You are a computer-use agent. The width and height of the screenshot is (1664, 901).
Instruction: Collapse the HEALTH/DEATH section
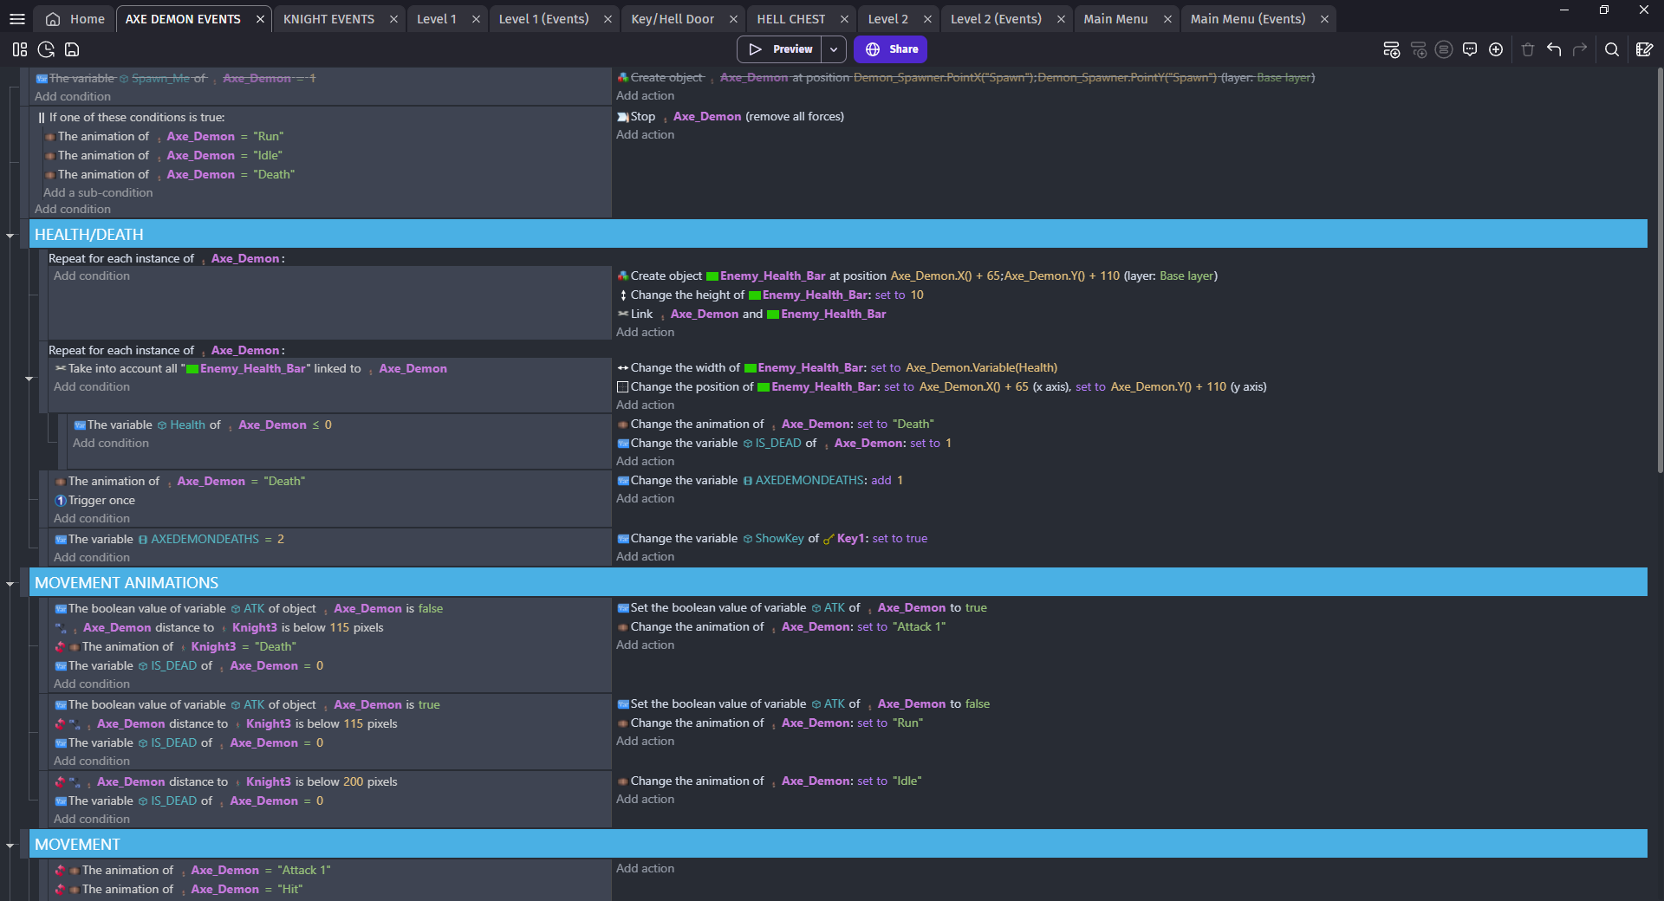pyautogui.click(x=10, y=234)
